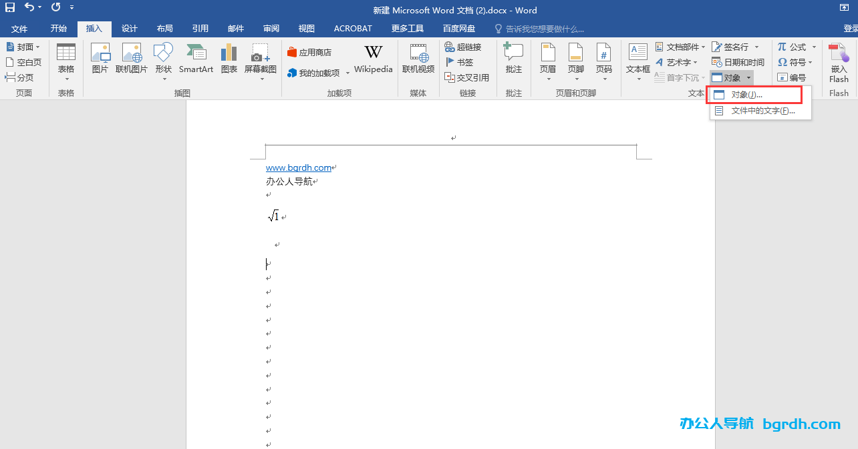Click the Wikipedia add-in icon

(373, 59)
